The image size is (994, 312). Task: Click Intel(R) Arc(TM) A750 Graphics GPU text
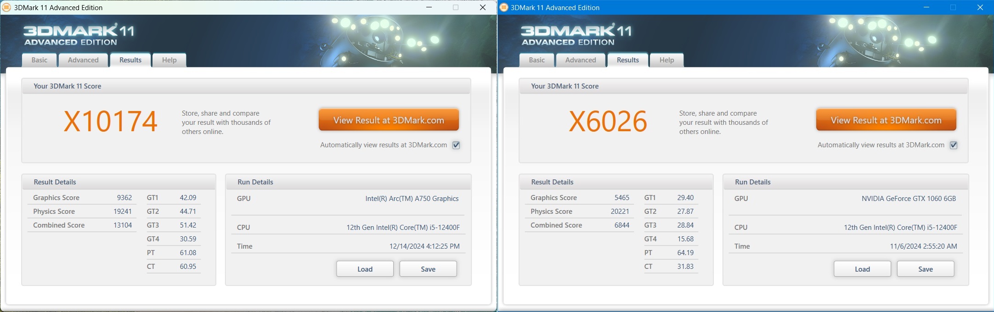pyautogui.click(x=412, y=199)
